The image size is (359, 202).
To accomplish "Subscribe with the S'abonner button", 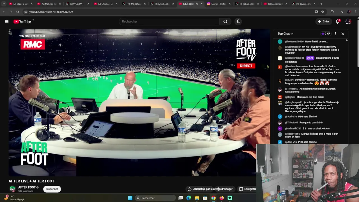I will (x=52, y=189).
